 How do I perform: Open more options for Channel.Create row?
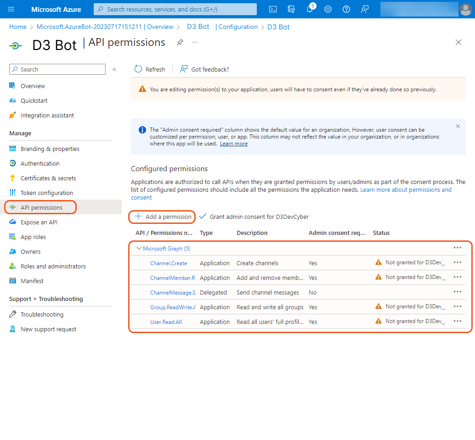[458, 262]
